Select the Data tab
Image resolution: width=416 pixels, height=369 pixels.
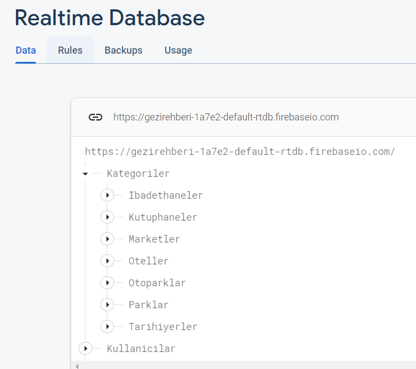pos(26,50)
